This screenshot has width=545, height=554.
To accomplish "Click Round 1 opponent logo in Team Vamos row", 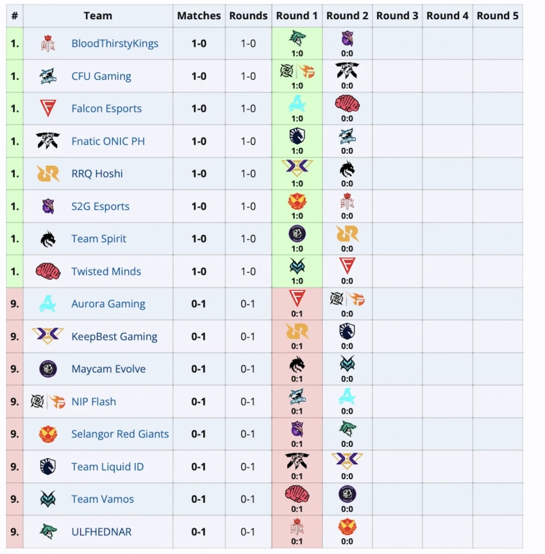I will pos(297,493).
